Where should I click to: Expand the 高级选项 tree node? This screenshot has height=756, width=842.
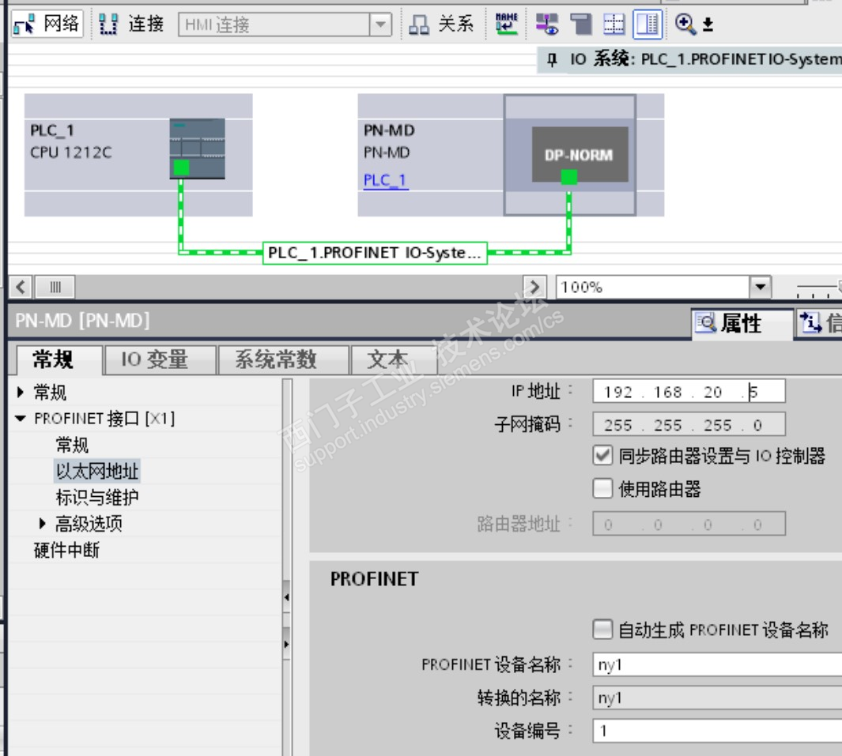pos(43,523)
